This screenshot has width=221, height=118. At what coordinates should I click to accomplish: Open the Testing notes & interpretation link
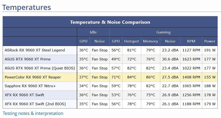33,113
